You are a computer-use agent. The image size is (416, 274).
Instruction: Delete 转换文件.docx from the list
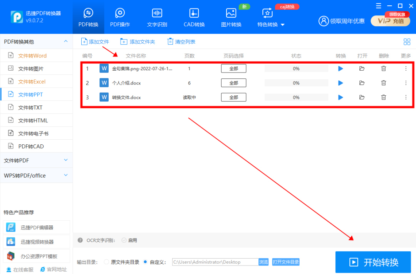tap(384, 97)
